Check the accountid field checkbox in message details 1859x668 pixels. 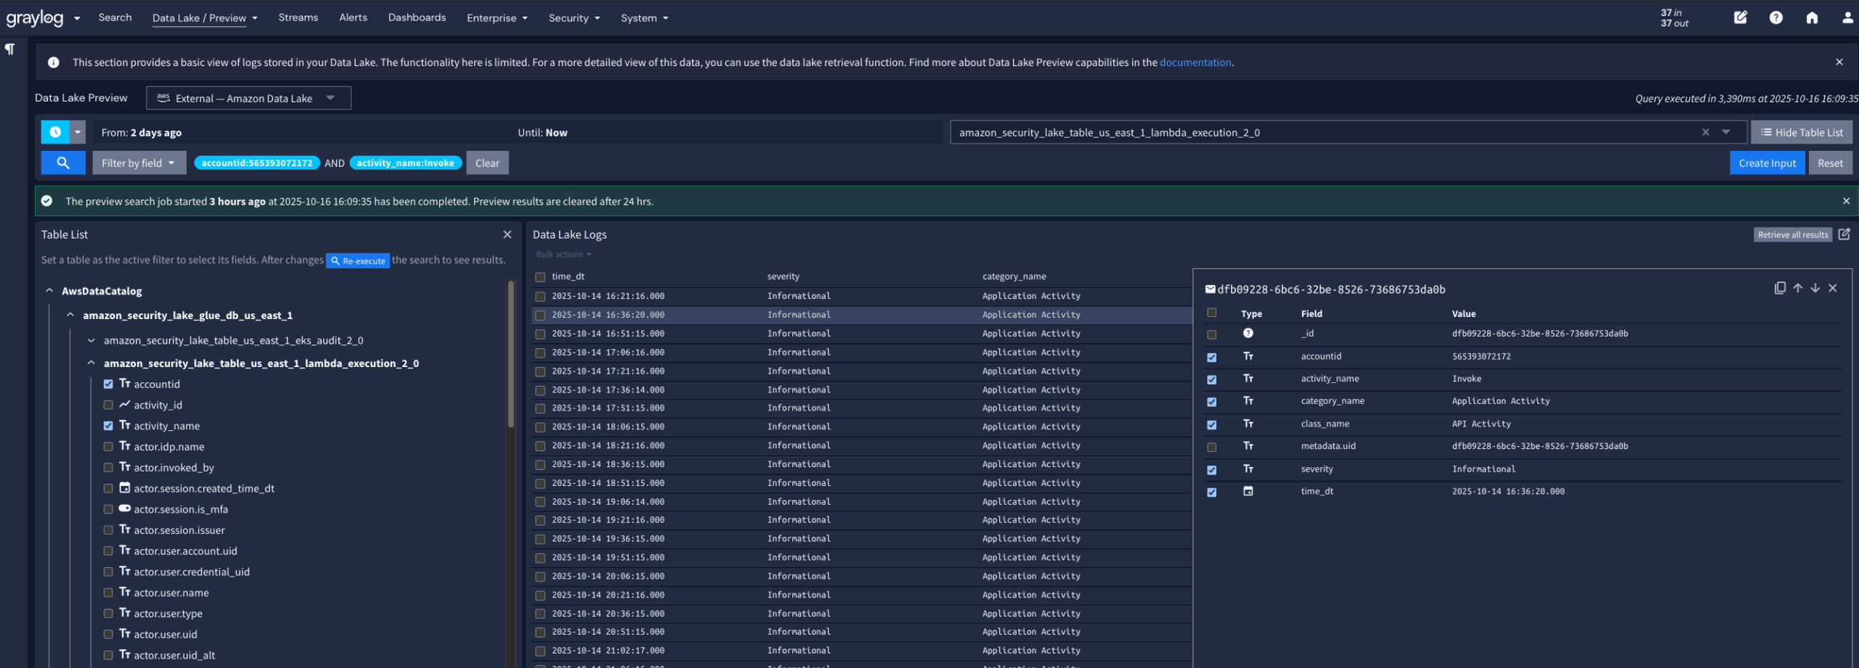pyautogui.click(x=1211, y=357)
